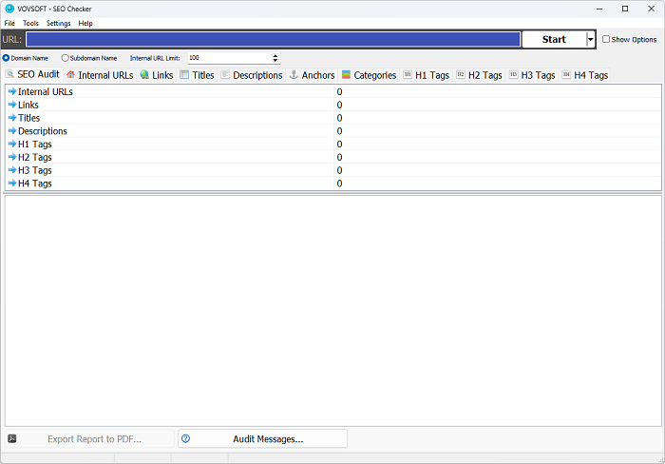The width and height of the screenshot is (665, 464).
Task: Click the H1 Tags audit row label
Action: [x=35, y=145]
